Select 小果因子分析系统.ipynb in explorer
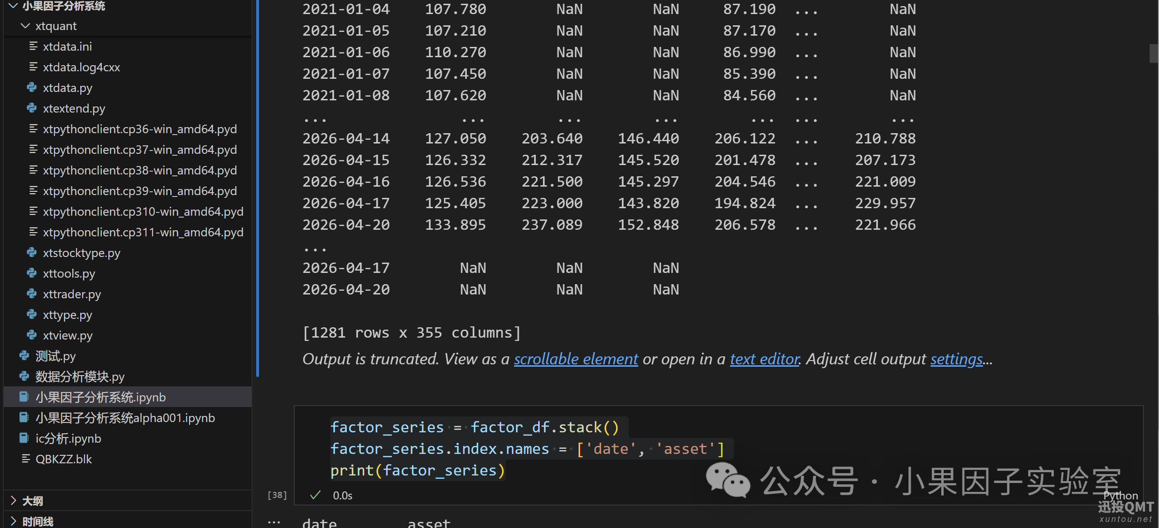The image size is (1159, 528). coord(100,397)
